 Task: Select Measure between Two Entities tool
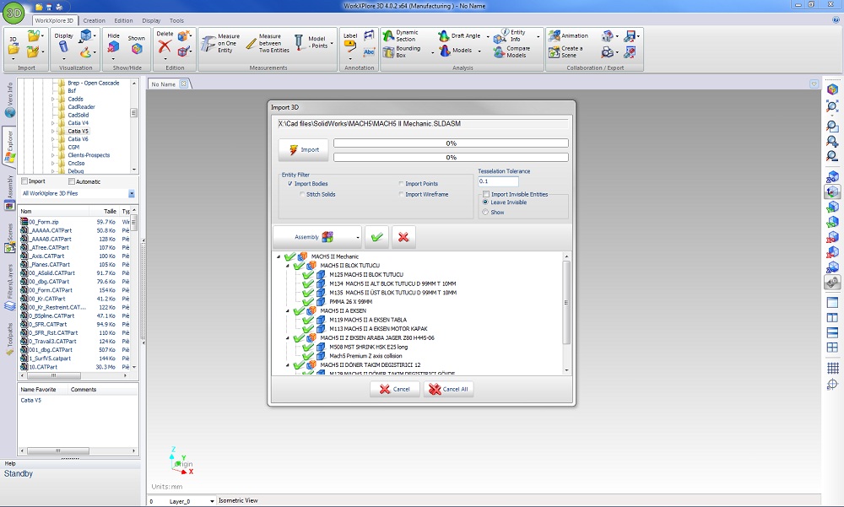point(268,44)
